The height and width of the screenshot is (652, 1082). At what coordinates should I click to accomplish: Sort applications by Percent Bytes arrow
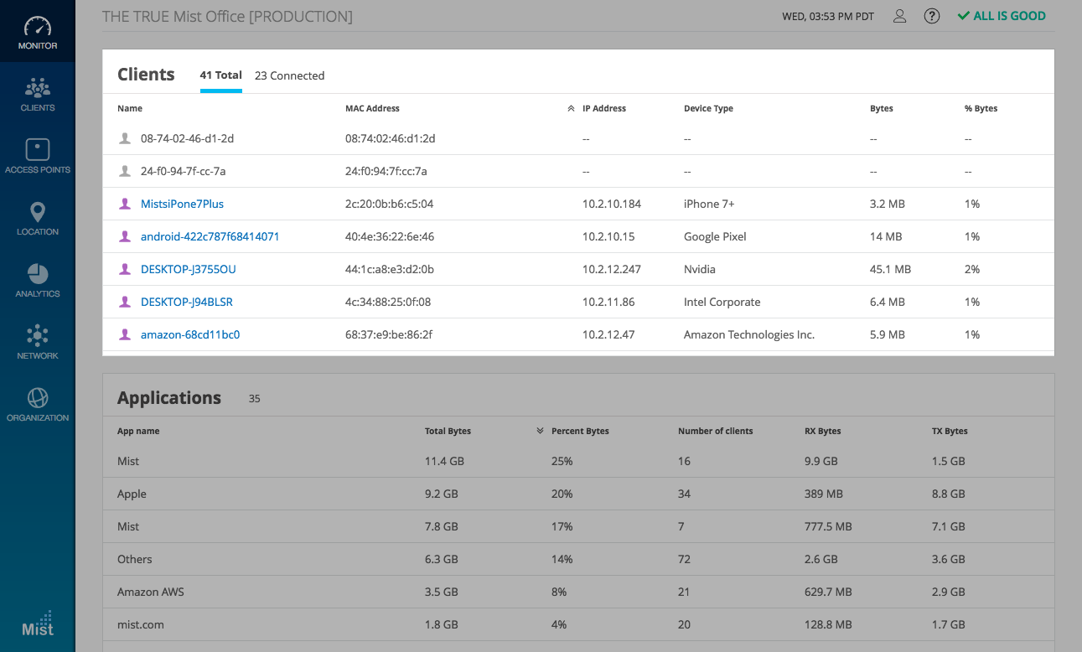click(540, 431)
